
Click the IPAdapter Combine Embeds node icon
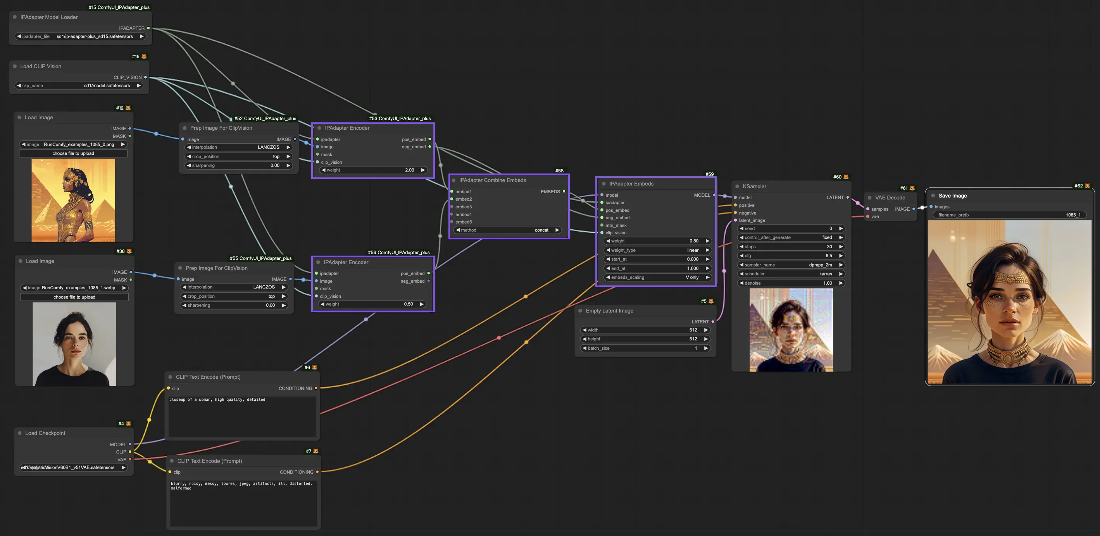(454, 181)
